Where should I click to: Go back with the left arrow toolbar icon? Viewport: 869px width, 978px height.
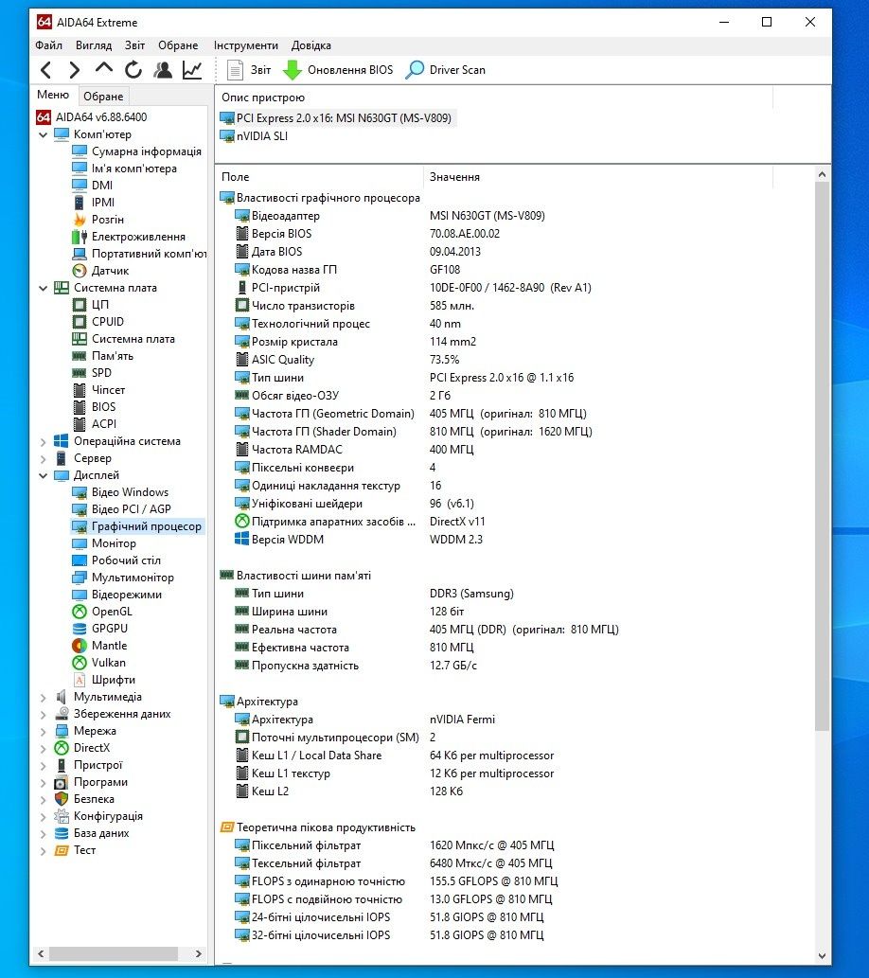(46, 70)
